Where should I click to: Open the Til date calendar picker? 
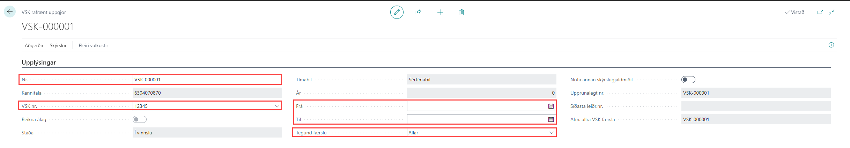click(x=551, y=119)
